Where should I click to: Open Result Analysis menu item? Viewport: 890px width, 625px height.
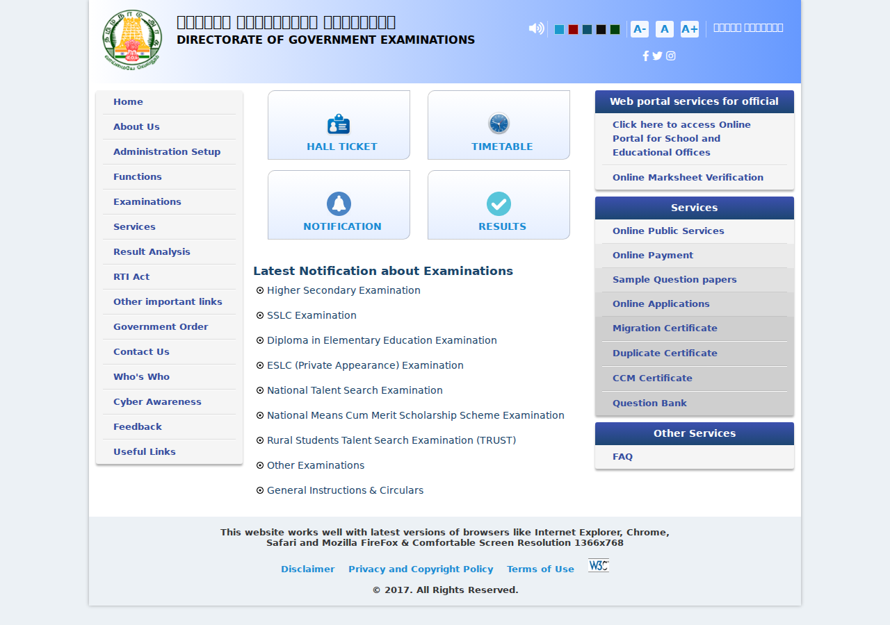pyautogui.click(x=152, y=252)
